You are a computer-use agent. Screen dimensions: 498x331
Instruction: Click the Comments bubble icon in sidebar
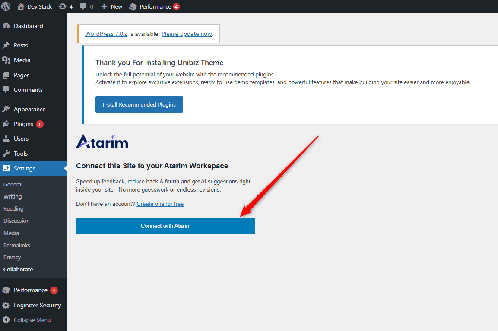pos(6,90)
